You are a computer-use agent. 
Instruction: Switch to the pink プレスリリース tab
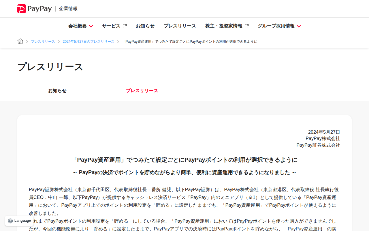[x=142, y=91]
